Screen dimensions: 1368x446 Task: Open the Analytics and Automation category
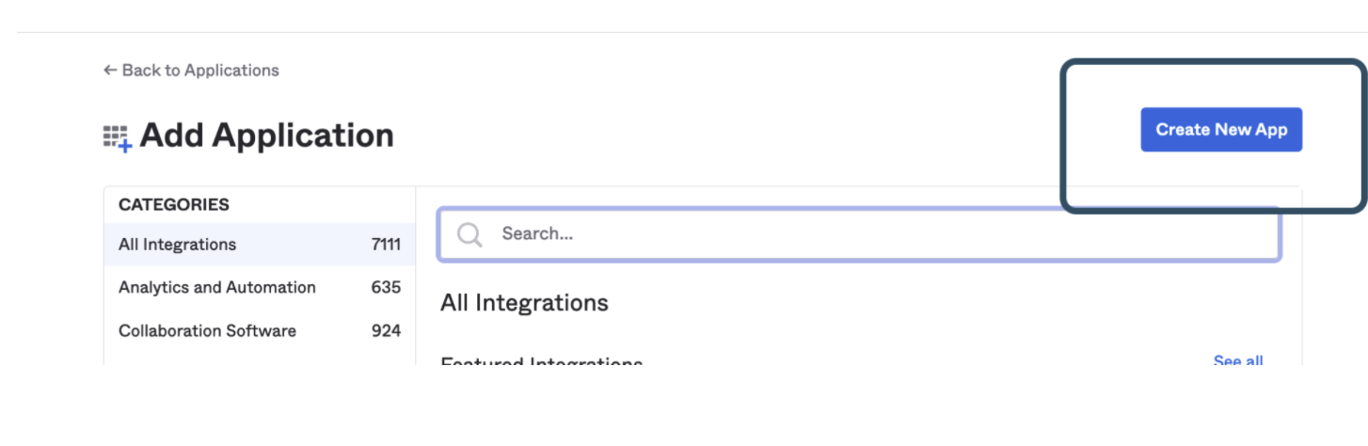(217, 288)
